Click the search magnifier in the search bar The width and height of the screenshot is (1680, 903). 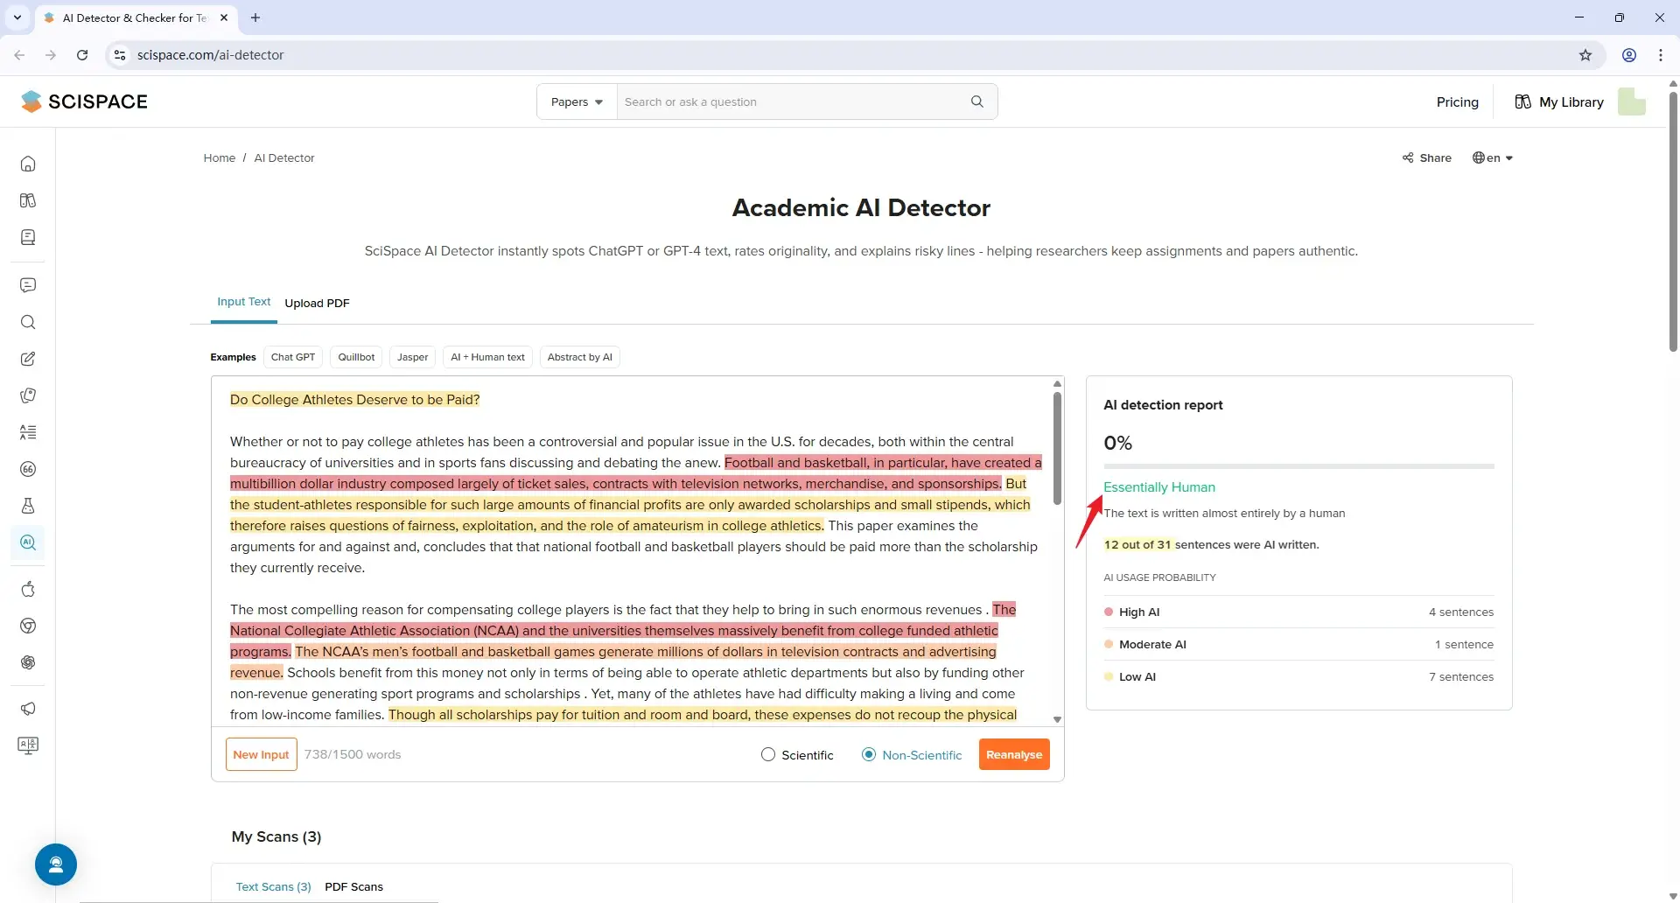tap(977, 101)
